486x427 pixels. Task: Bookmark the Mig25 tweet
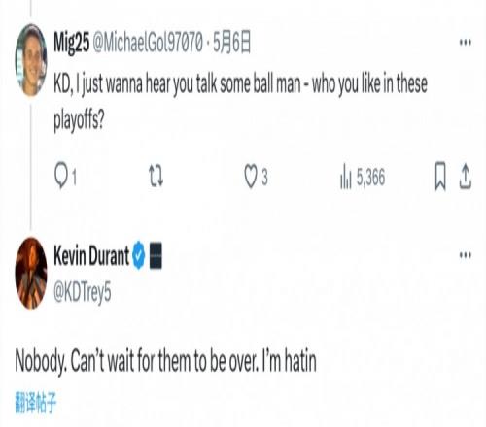click(440, 177)
